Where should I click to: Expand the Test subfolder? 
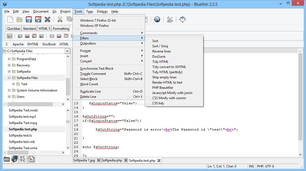pyautogui.click(x=14, y=84)
